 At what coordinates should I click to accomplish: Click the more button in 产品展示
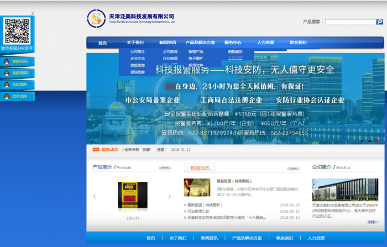pos(165,167)
